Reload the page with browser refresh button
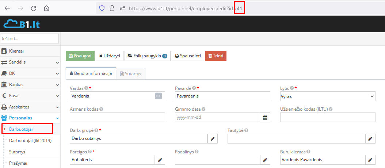Screen dimensions: 385x168 [x=34, y=8]
